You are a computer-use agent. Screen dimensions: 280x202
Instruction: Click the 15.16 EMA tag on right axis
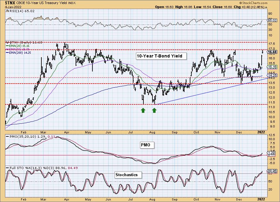tap(272, 67)
